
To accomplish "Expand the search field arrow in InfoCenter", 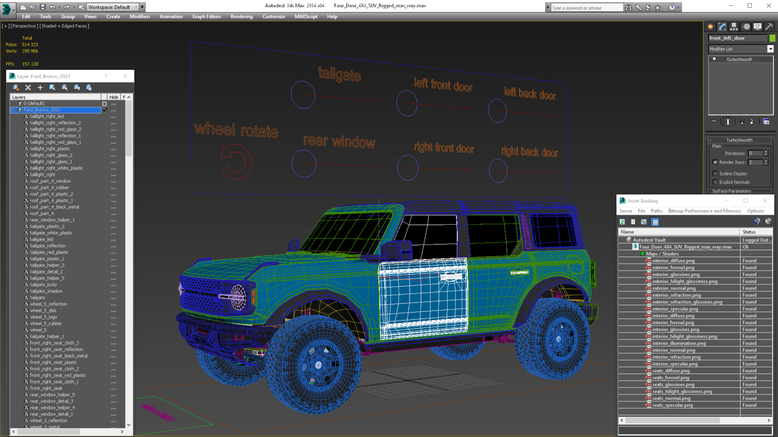I will point(548,7).
